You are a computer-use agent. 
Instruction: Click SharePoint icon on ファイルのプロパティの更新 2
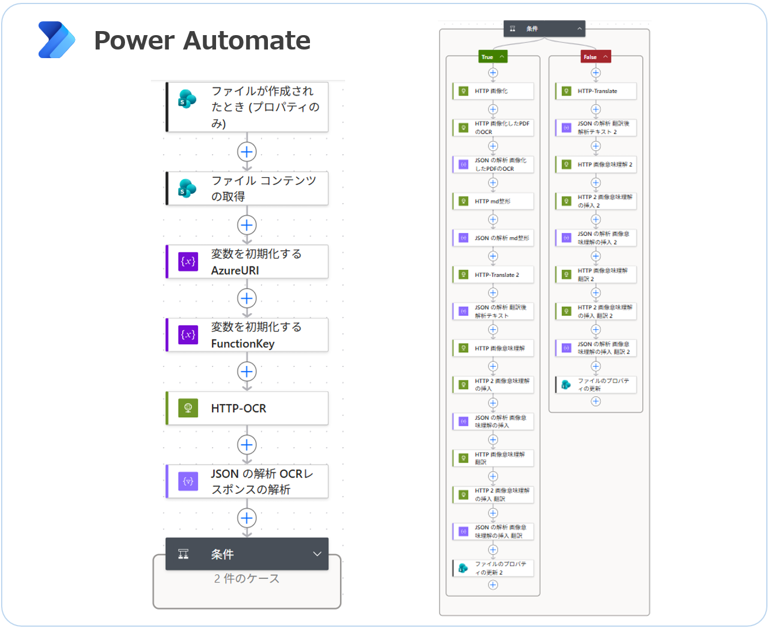463,568
